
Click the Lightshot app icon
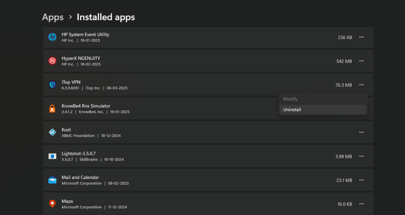[52, 156]
